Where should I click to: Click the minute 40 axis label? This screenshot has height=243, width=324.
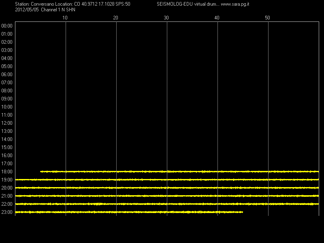click(217, 18)
